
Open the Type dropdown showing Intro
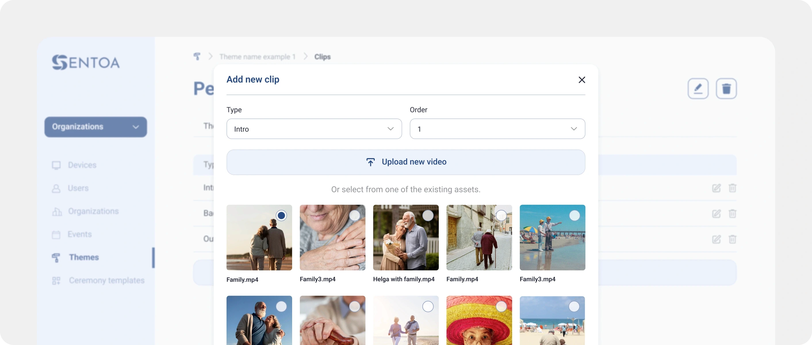(314, 129)
